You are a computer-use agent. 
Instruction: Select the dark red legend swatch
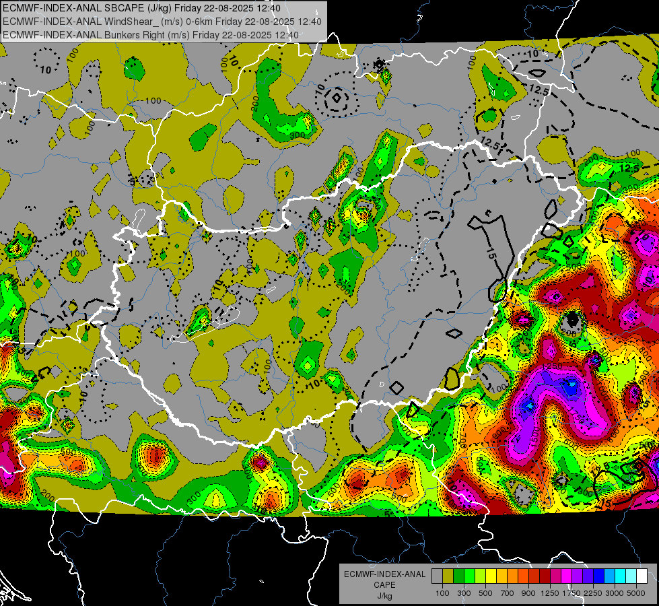pos(545,576)
